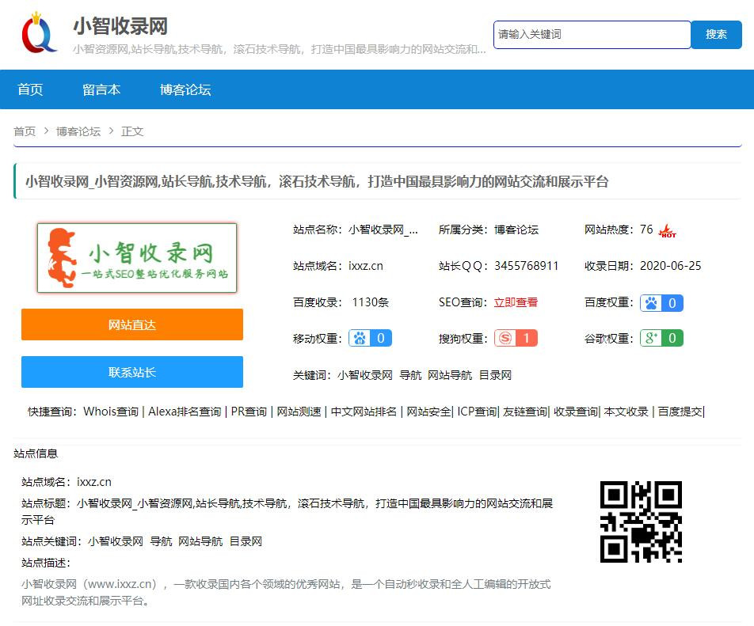Click the page title heading about 滚石技术导航
This screenshot has width=754, height=626.
[x=317, y=181]
